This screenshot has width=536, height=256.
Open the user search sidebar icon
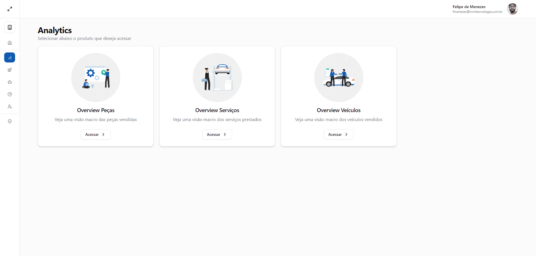point(10,107)
